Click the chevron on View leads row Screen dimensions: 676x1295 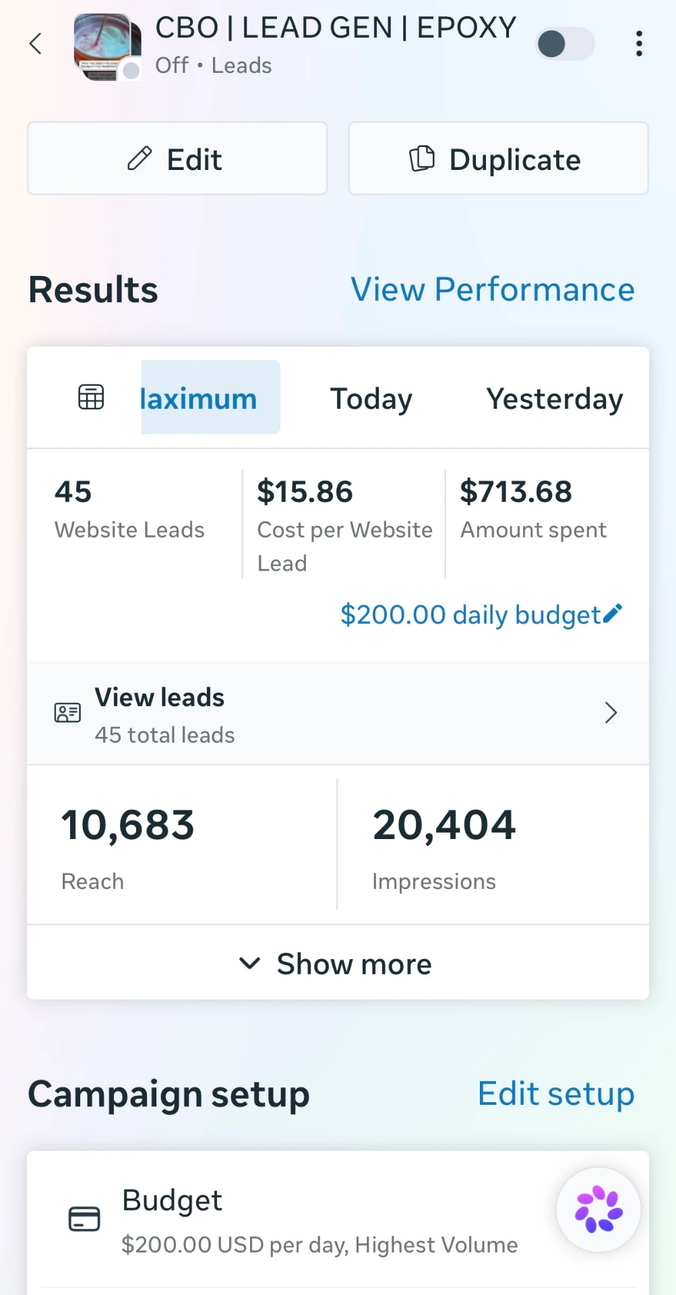611,713
